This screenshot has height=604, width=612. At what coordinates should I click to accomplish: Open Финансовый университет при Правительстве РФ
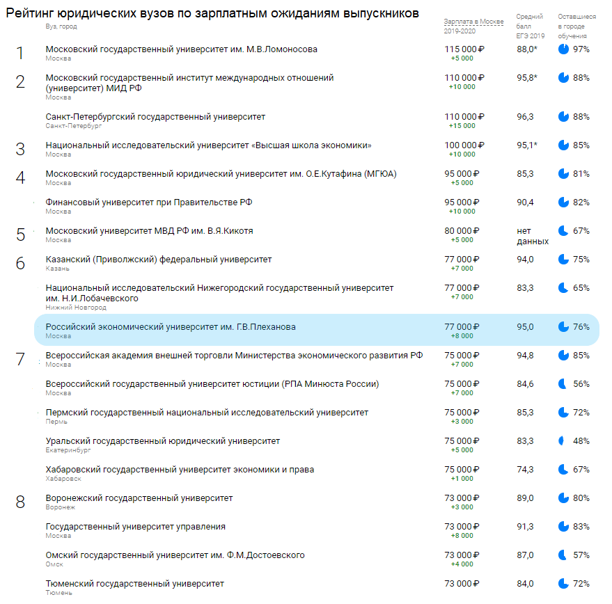pyautogui.click(x=149, y=202)
